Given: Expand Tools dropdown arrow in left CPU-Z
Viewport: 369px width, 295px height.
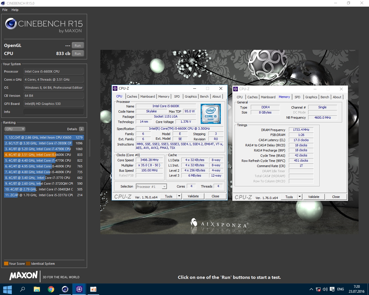Looking at the screenshot, I should point(179,196).
